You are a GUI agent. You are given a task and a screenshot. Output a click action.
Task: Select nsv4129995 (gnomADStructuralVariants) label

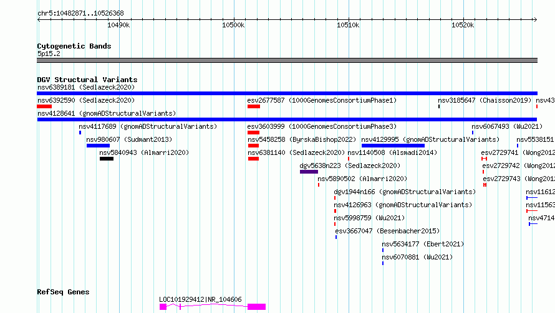430,139
